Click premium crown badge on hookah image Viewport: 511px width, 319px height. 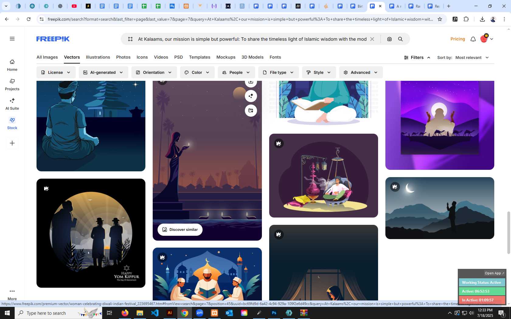(279, 143)
